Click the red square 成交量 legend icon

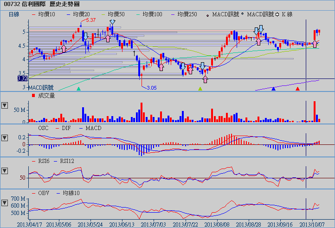click(x=33, y=96)
